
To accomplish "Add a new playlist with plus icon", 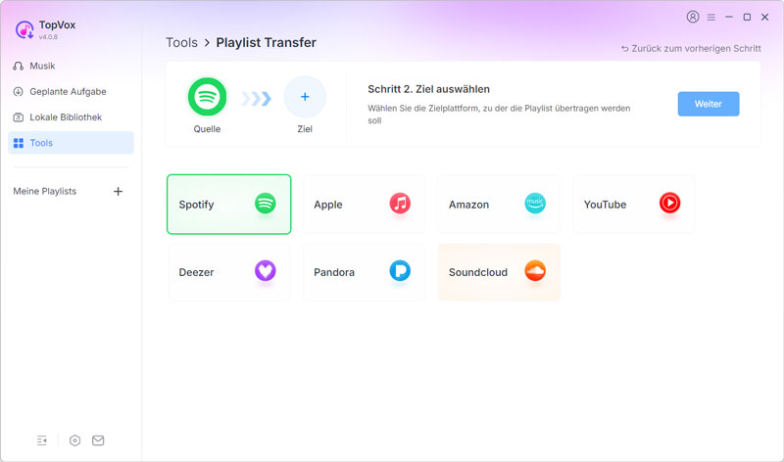I will click(x=118, y=191).
